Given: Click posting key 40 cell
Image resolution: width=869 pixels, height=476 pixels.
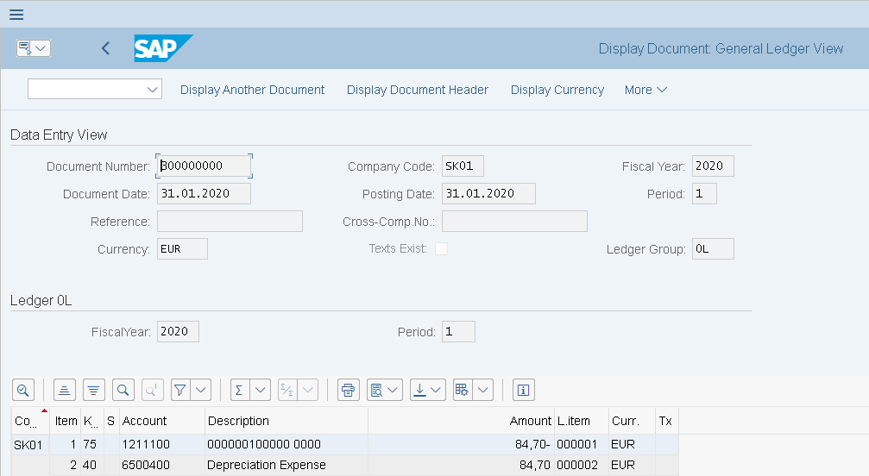Looking at the screenshot, I should (91, 465).
